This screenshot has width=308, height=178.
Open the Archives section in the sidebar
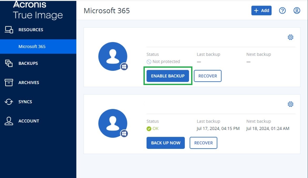tap(29, 82)
